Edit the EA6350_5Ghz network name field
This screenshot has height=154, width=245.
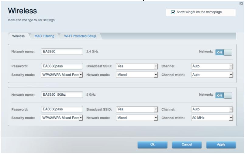[x=62, y=95]
